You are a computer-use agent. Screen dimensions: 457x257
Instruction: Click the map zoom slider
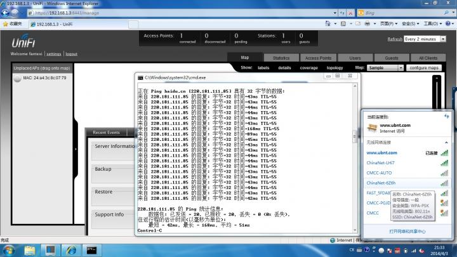[436, 93]
